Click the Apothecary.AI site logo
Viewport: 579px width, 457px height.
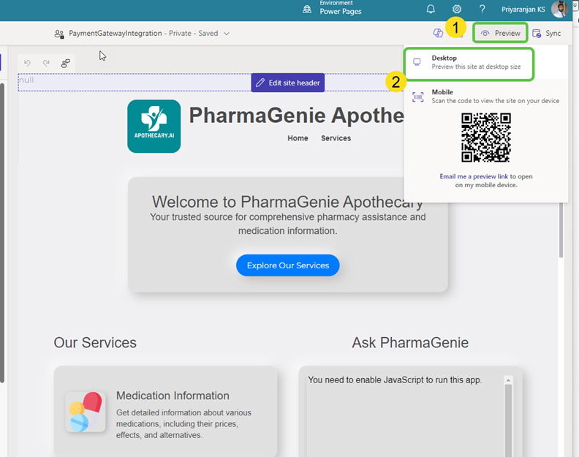(x=154, y=126)
